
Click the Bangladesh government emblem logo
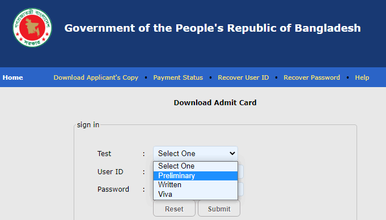click(32, 28)
